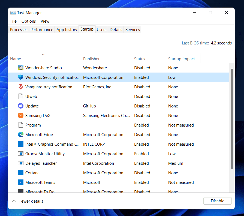The height and width of the screenshot is (216, 244).
Task: Select the Samsung DeX name text
Action: click(38, 115)
